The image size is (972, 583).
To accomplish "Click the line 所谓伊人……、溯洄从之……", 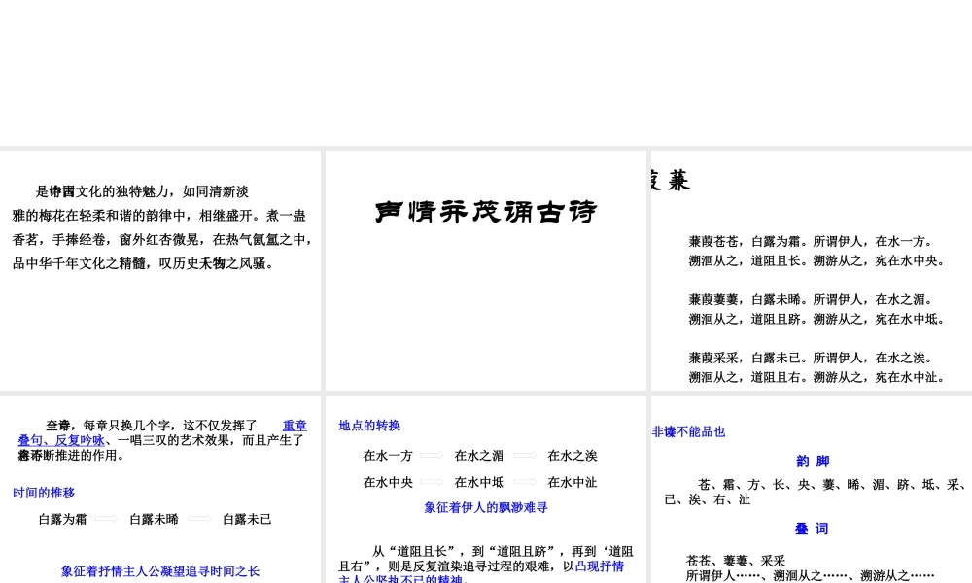I will [x=811, y=575].
